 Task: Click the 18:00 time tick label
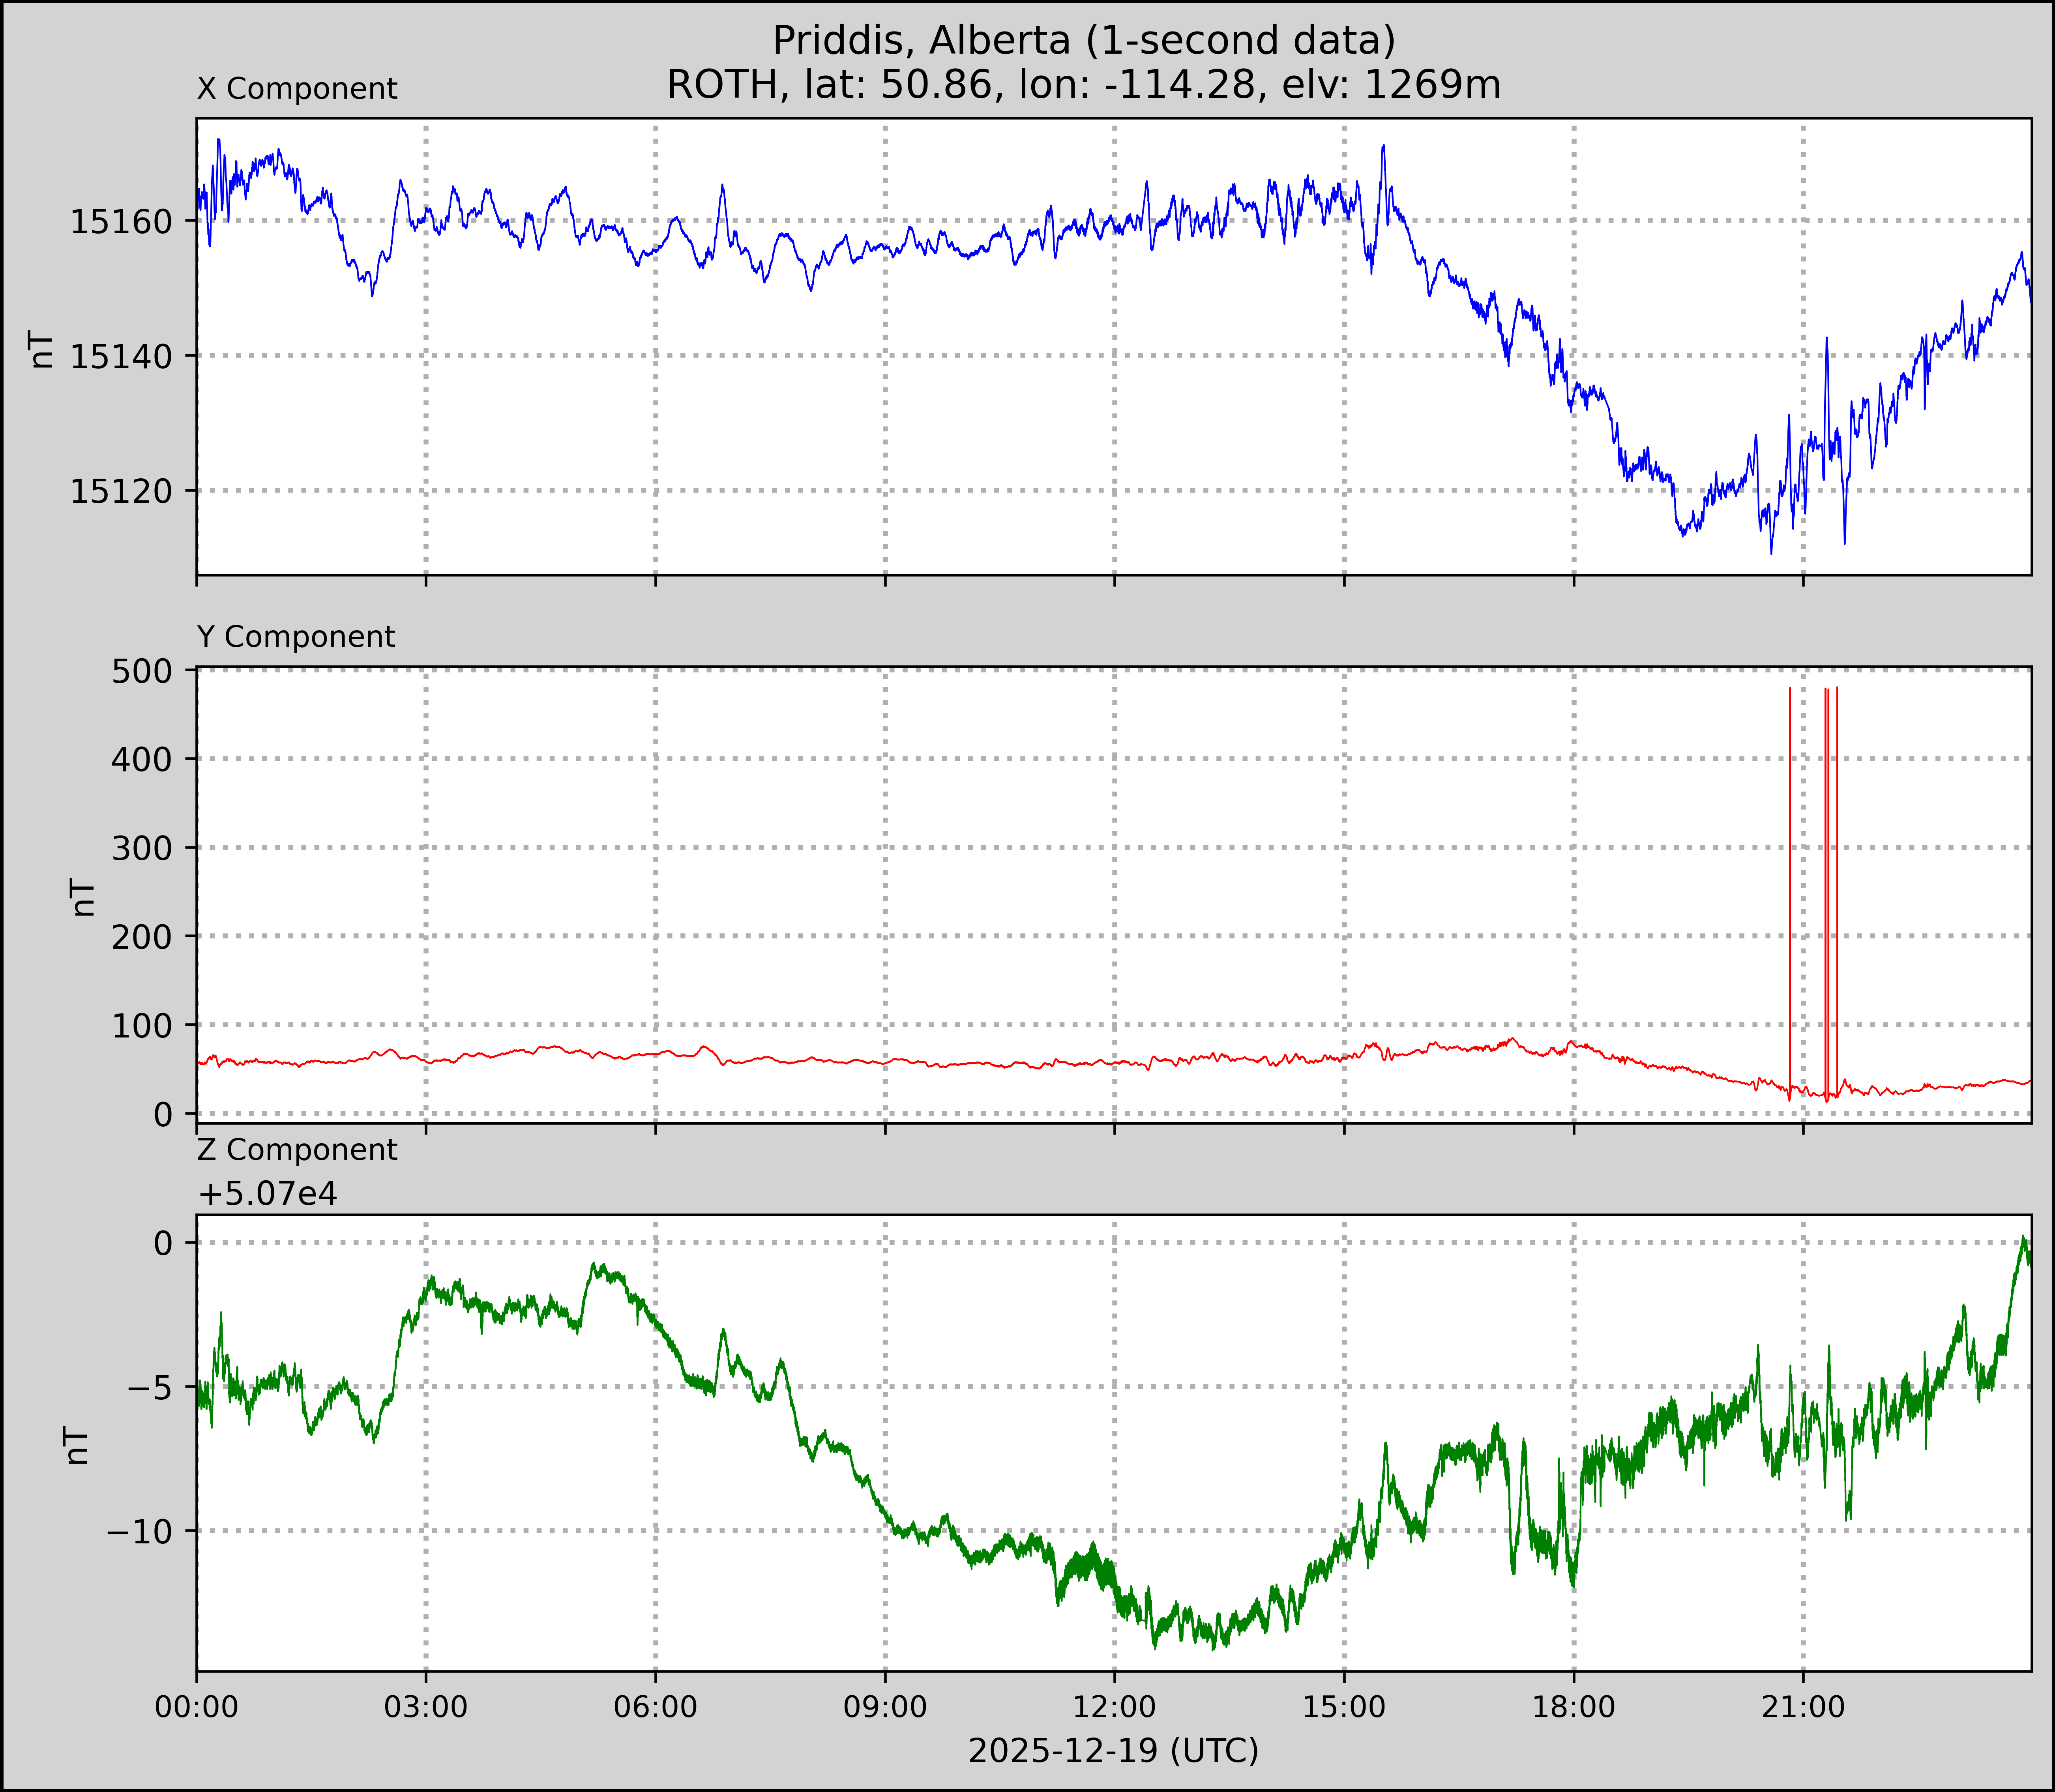1573,1707
